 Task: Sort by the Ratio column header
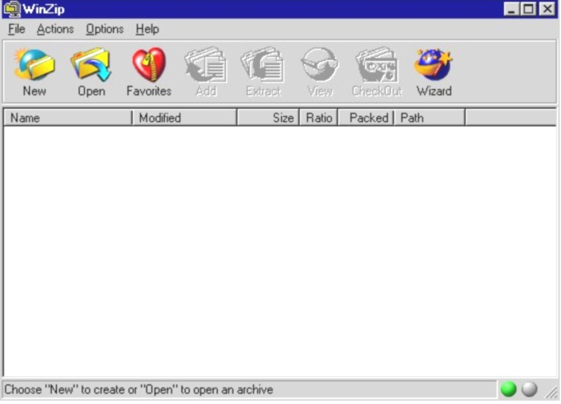click(x=318, y=118)
